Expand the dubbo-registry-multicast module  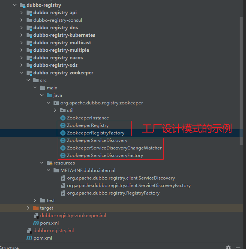tap(21, 42)
